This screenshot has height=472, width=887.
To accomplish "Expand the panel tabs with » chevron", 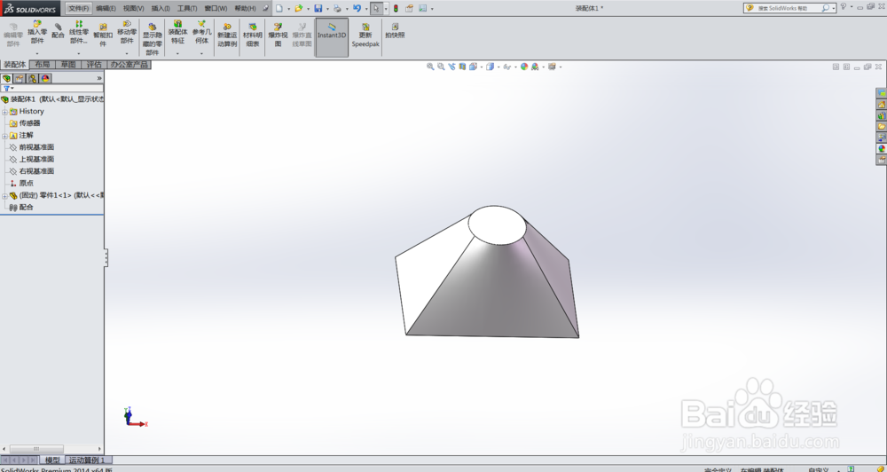I will tap(99, 78).
